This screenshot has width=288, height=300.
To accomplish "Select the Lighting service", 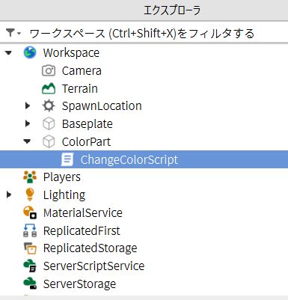I will coord(64,195).
